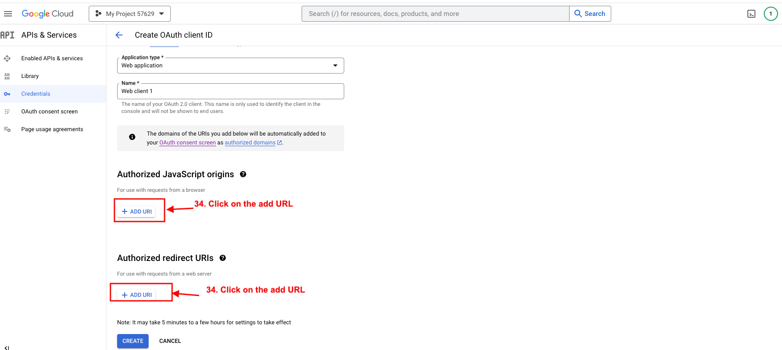This screenshot has width=782, height=350.
Task: Open the OAuth consent screen link
Action: [x=188, y=143]
